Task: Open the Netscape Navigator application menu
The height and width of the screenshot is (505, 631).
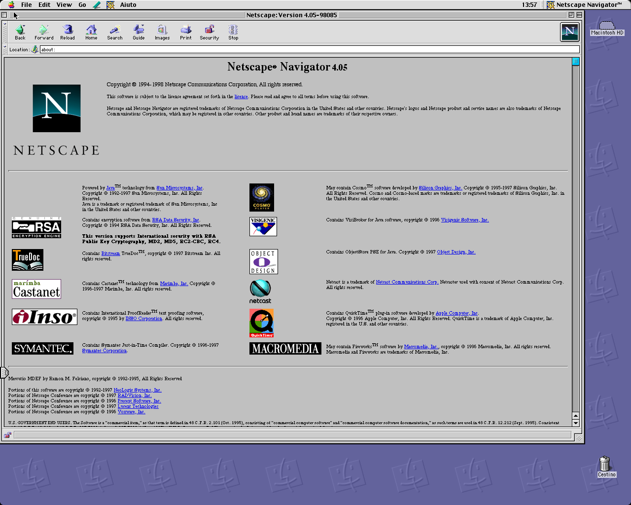Action: click(585, 4)
